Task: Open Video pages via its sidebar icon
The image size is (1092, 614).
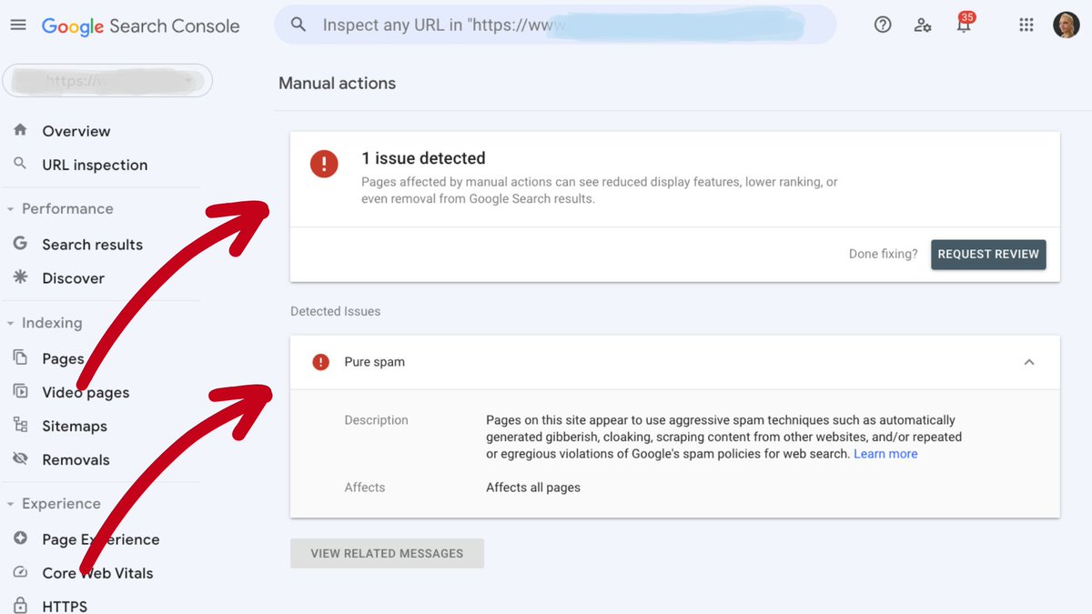Action: tap(20, 392)
